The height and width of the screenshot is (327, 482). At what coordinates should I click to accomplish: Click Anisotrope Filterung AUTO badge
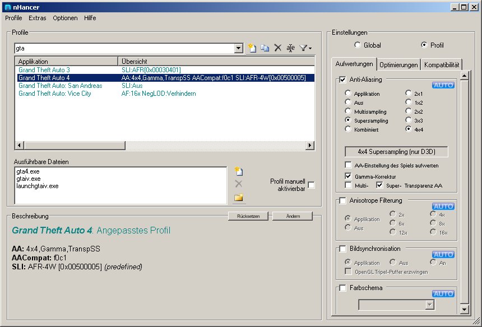click(443, 206)
